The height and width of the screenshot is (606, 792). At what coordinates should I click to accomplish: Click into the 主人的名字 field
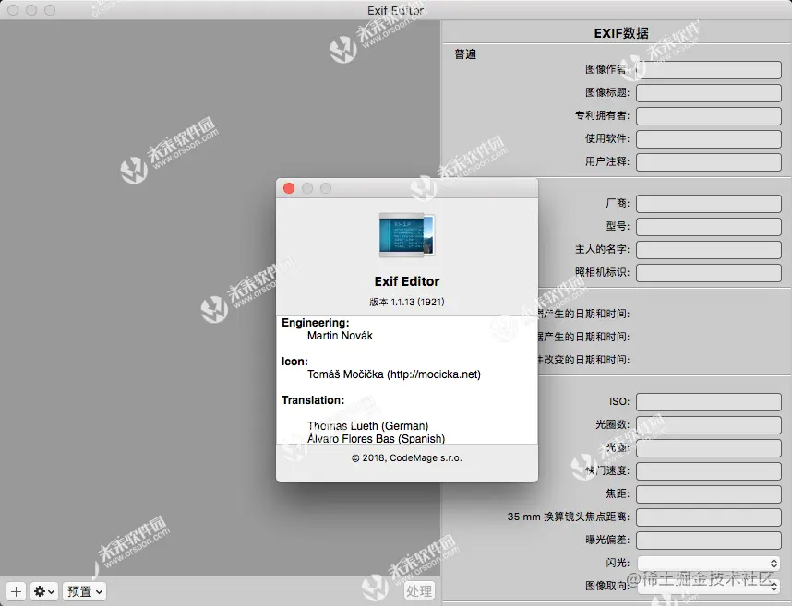point(709,250)
